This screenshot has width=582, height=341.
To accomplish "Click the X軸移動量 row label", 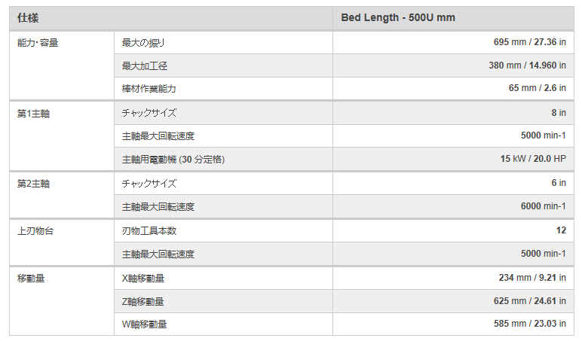I will [143, 278].
